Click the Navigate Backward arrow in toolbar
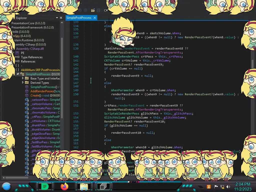 (80, 10)
